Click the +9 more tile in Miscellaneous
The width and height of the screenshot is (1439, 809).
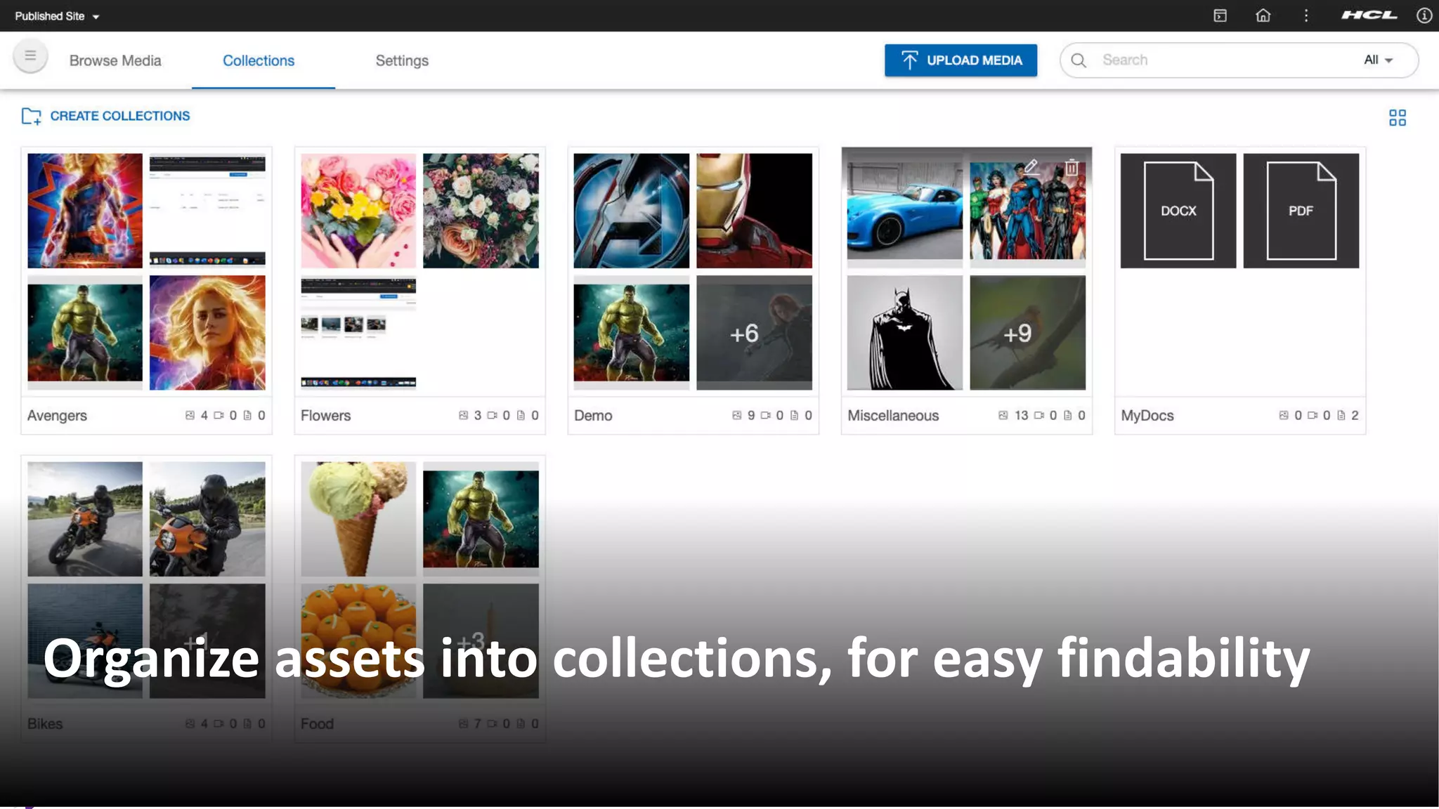(x=1027, y=333)
